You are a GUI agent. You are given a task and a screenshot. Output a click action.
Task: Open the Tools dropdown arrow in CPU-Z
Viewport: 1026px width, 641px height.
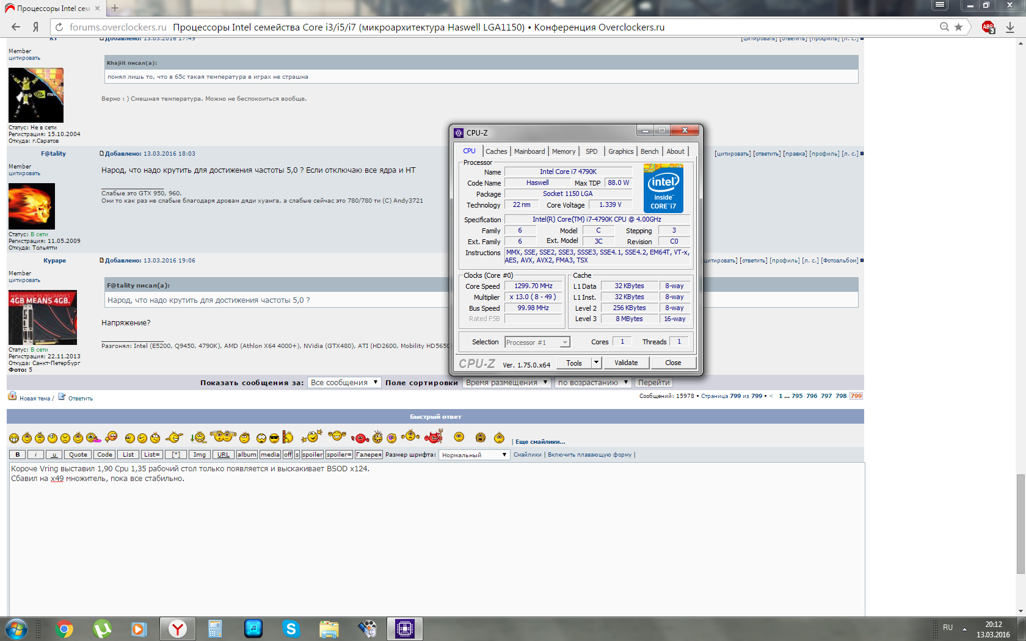(x=597, y=363)
